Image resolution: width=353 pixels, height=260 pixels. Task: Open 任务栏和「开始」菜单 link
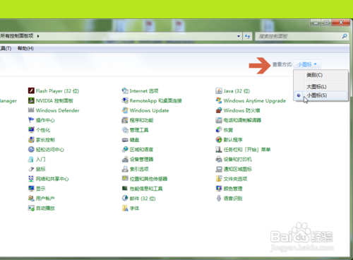pyautogui.click(x=247, y=149)
